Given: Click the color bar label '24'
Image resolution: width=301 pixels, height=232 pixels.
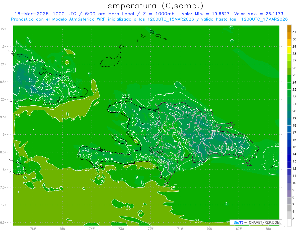Looking at the screenshot, I should point(294,82).
